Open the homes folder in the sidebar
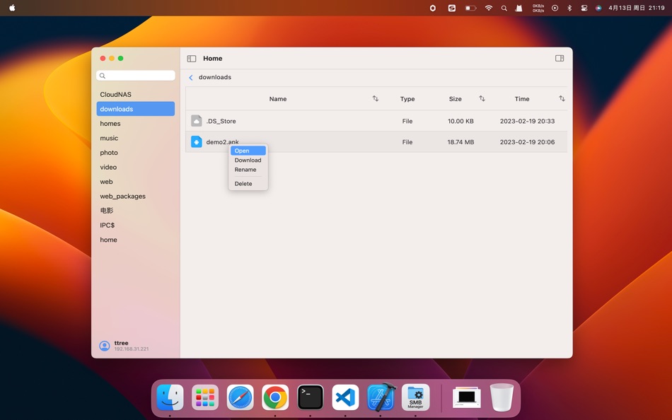672x420 pixels. (x=110, y=123)
